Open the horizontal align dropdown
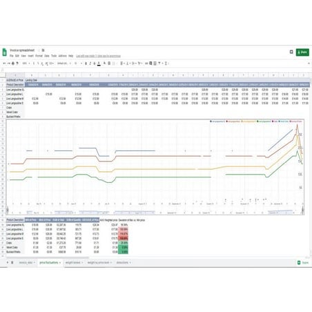312x312 pixels. (x=122, y=64)
